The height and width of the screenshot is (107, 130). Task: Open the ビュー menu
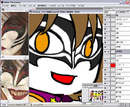pos(61,6)
